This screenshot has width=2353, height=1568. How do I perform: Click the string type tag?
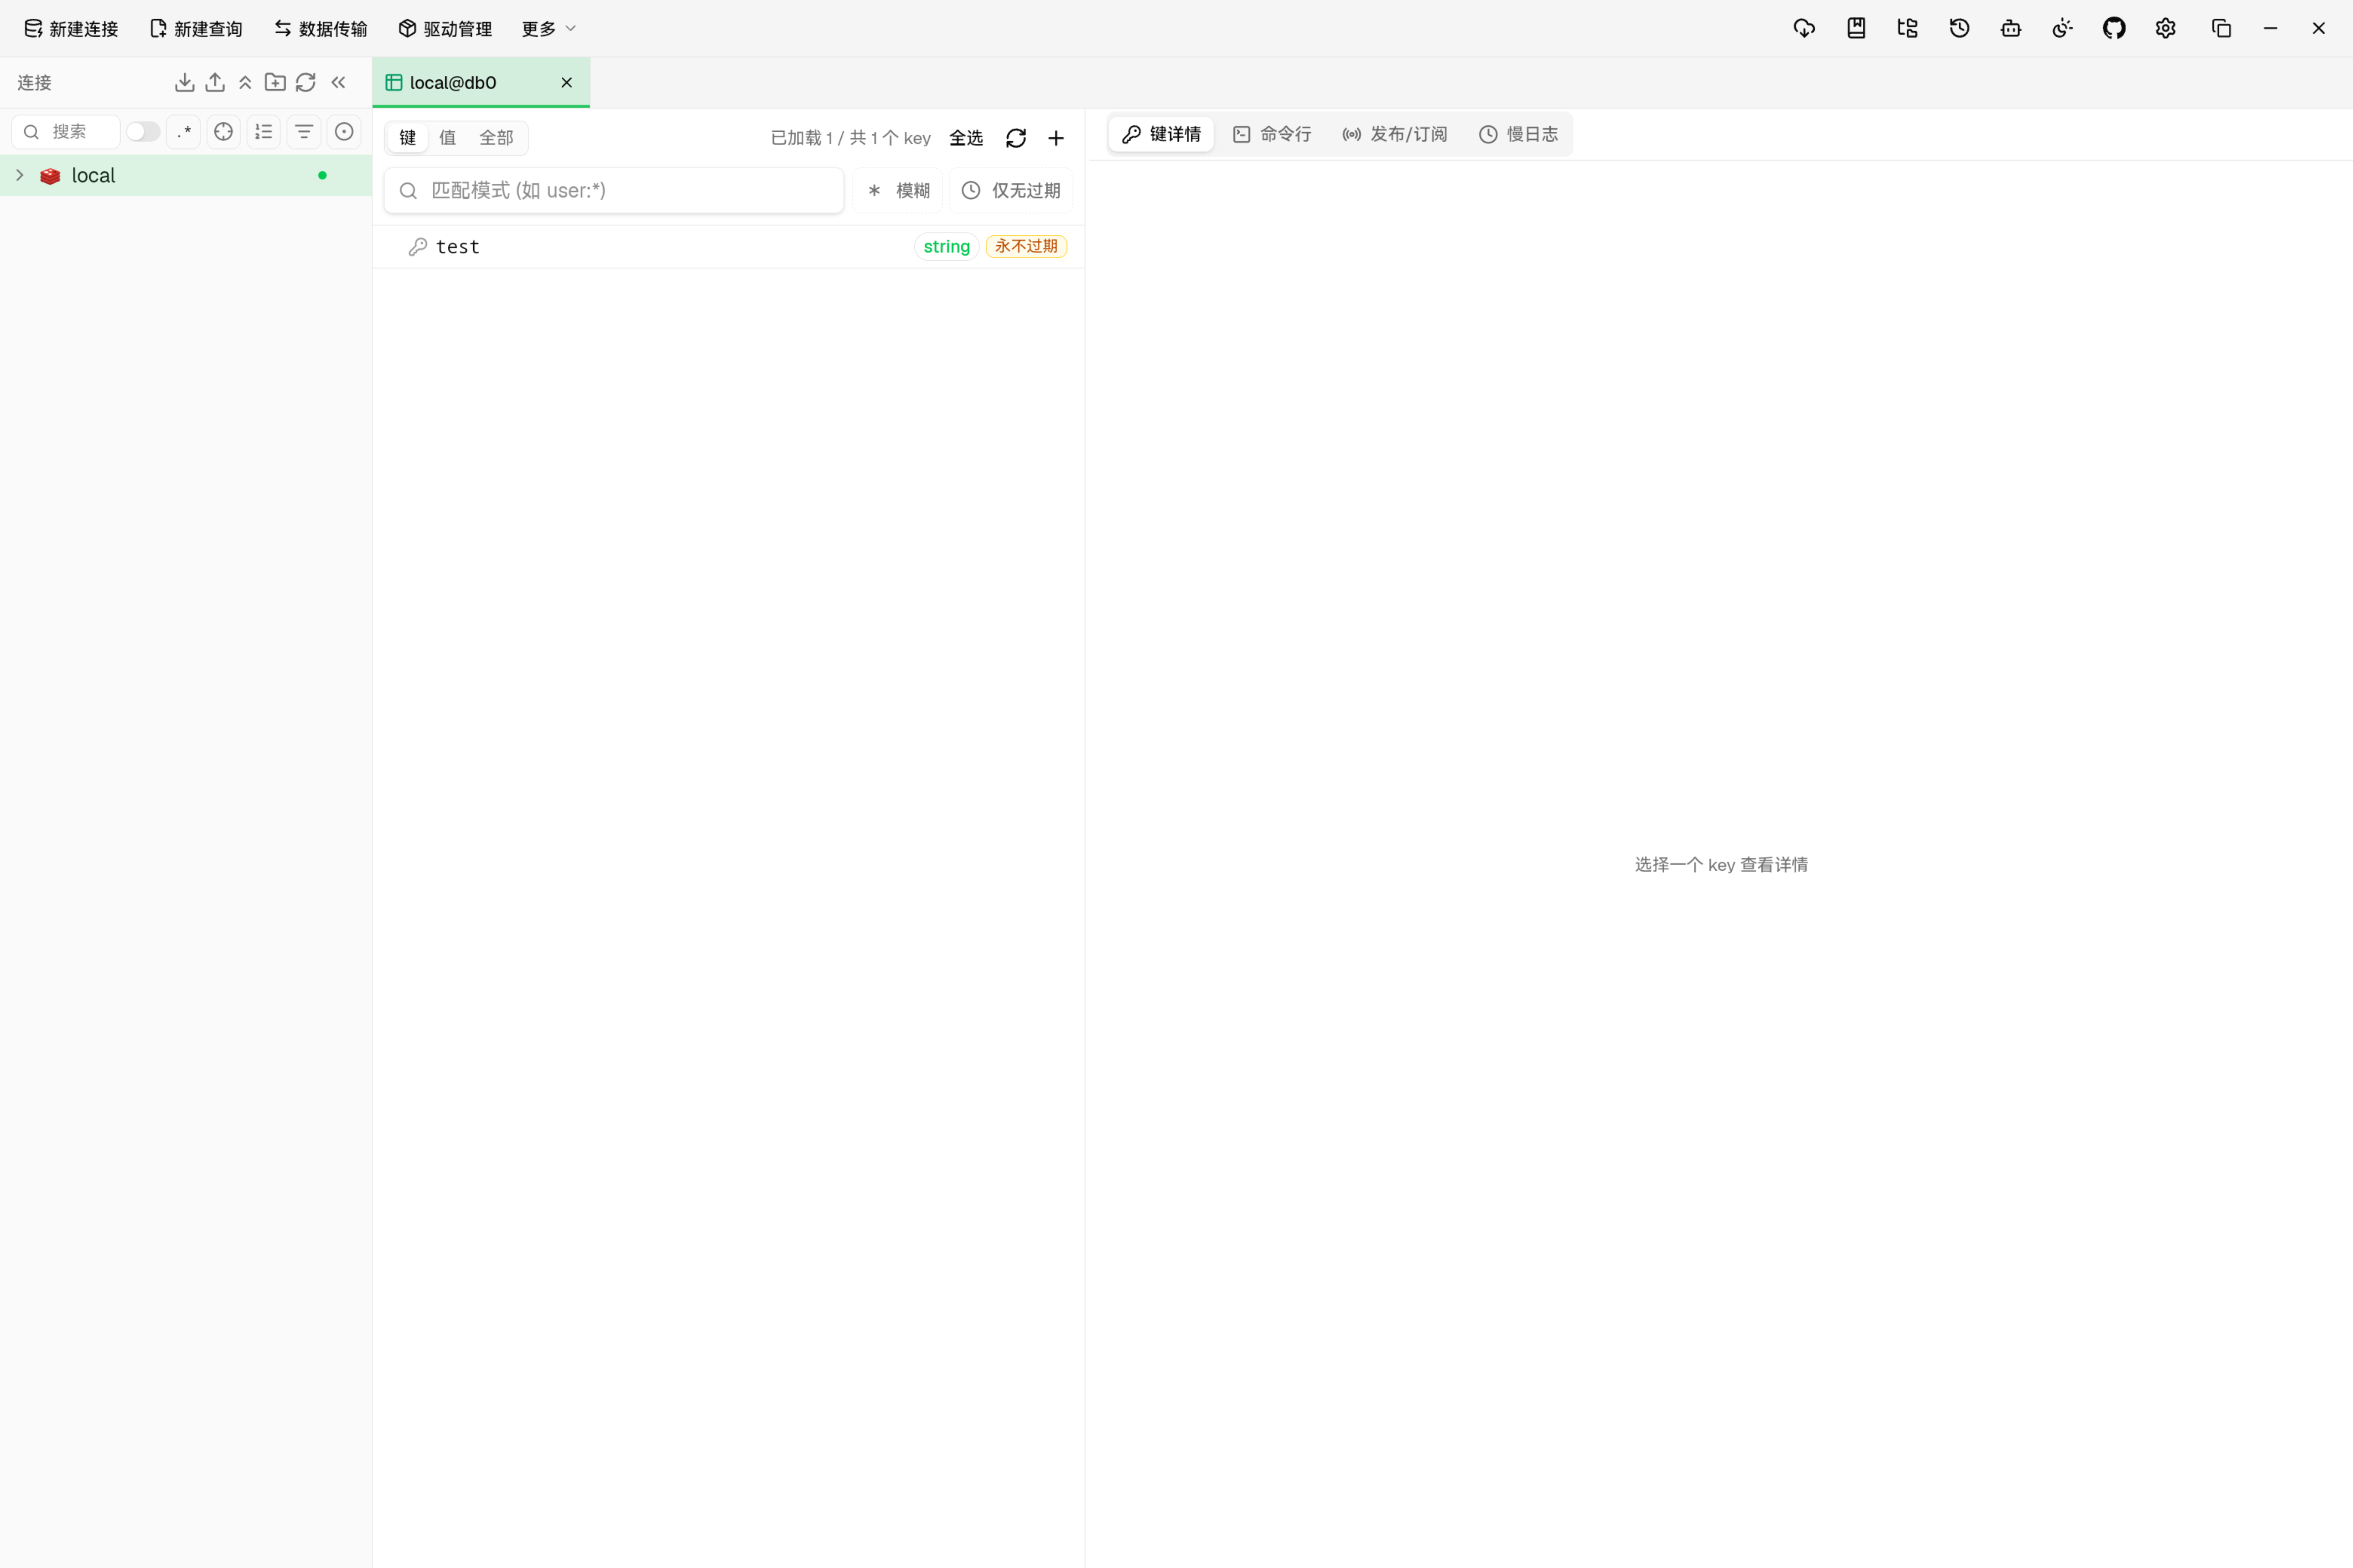click(946, 246)
